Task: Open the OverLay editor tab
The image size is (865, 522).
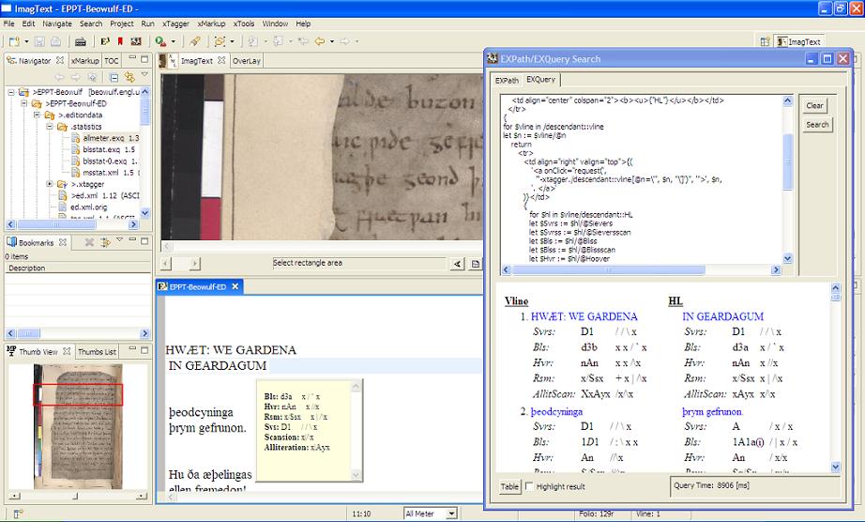Action: (247, 61)
